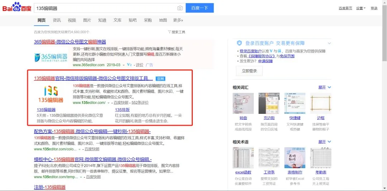Image resolution: width=387 pixels, height=191 pixels.
Task: Open the 考勤表 text link
Action: point(321,172)
